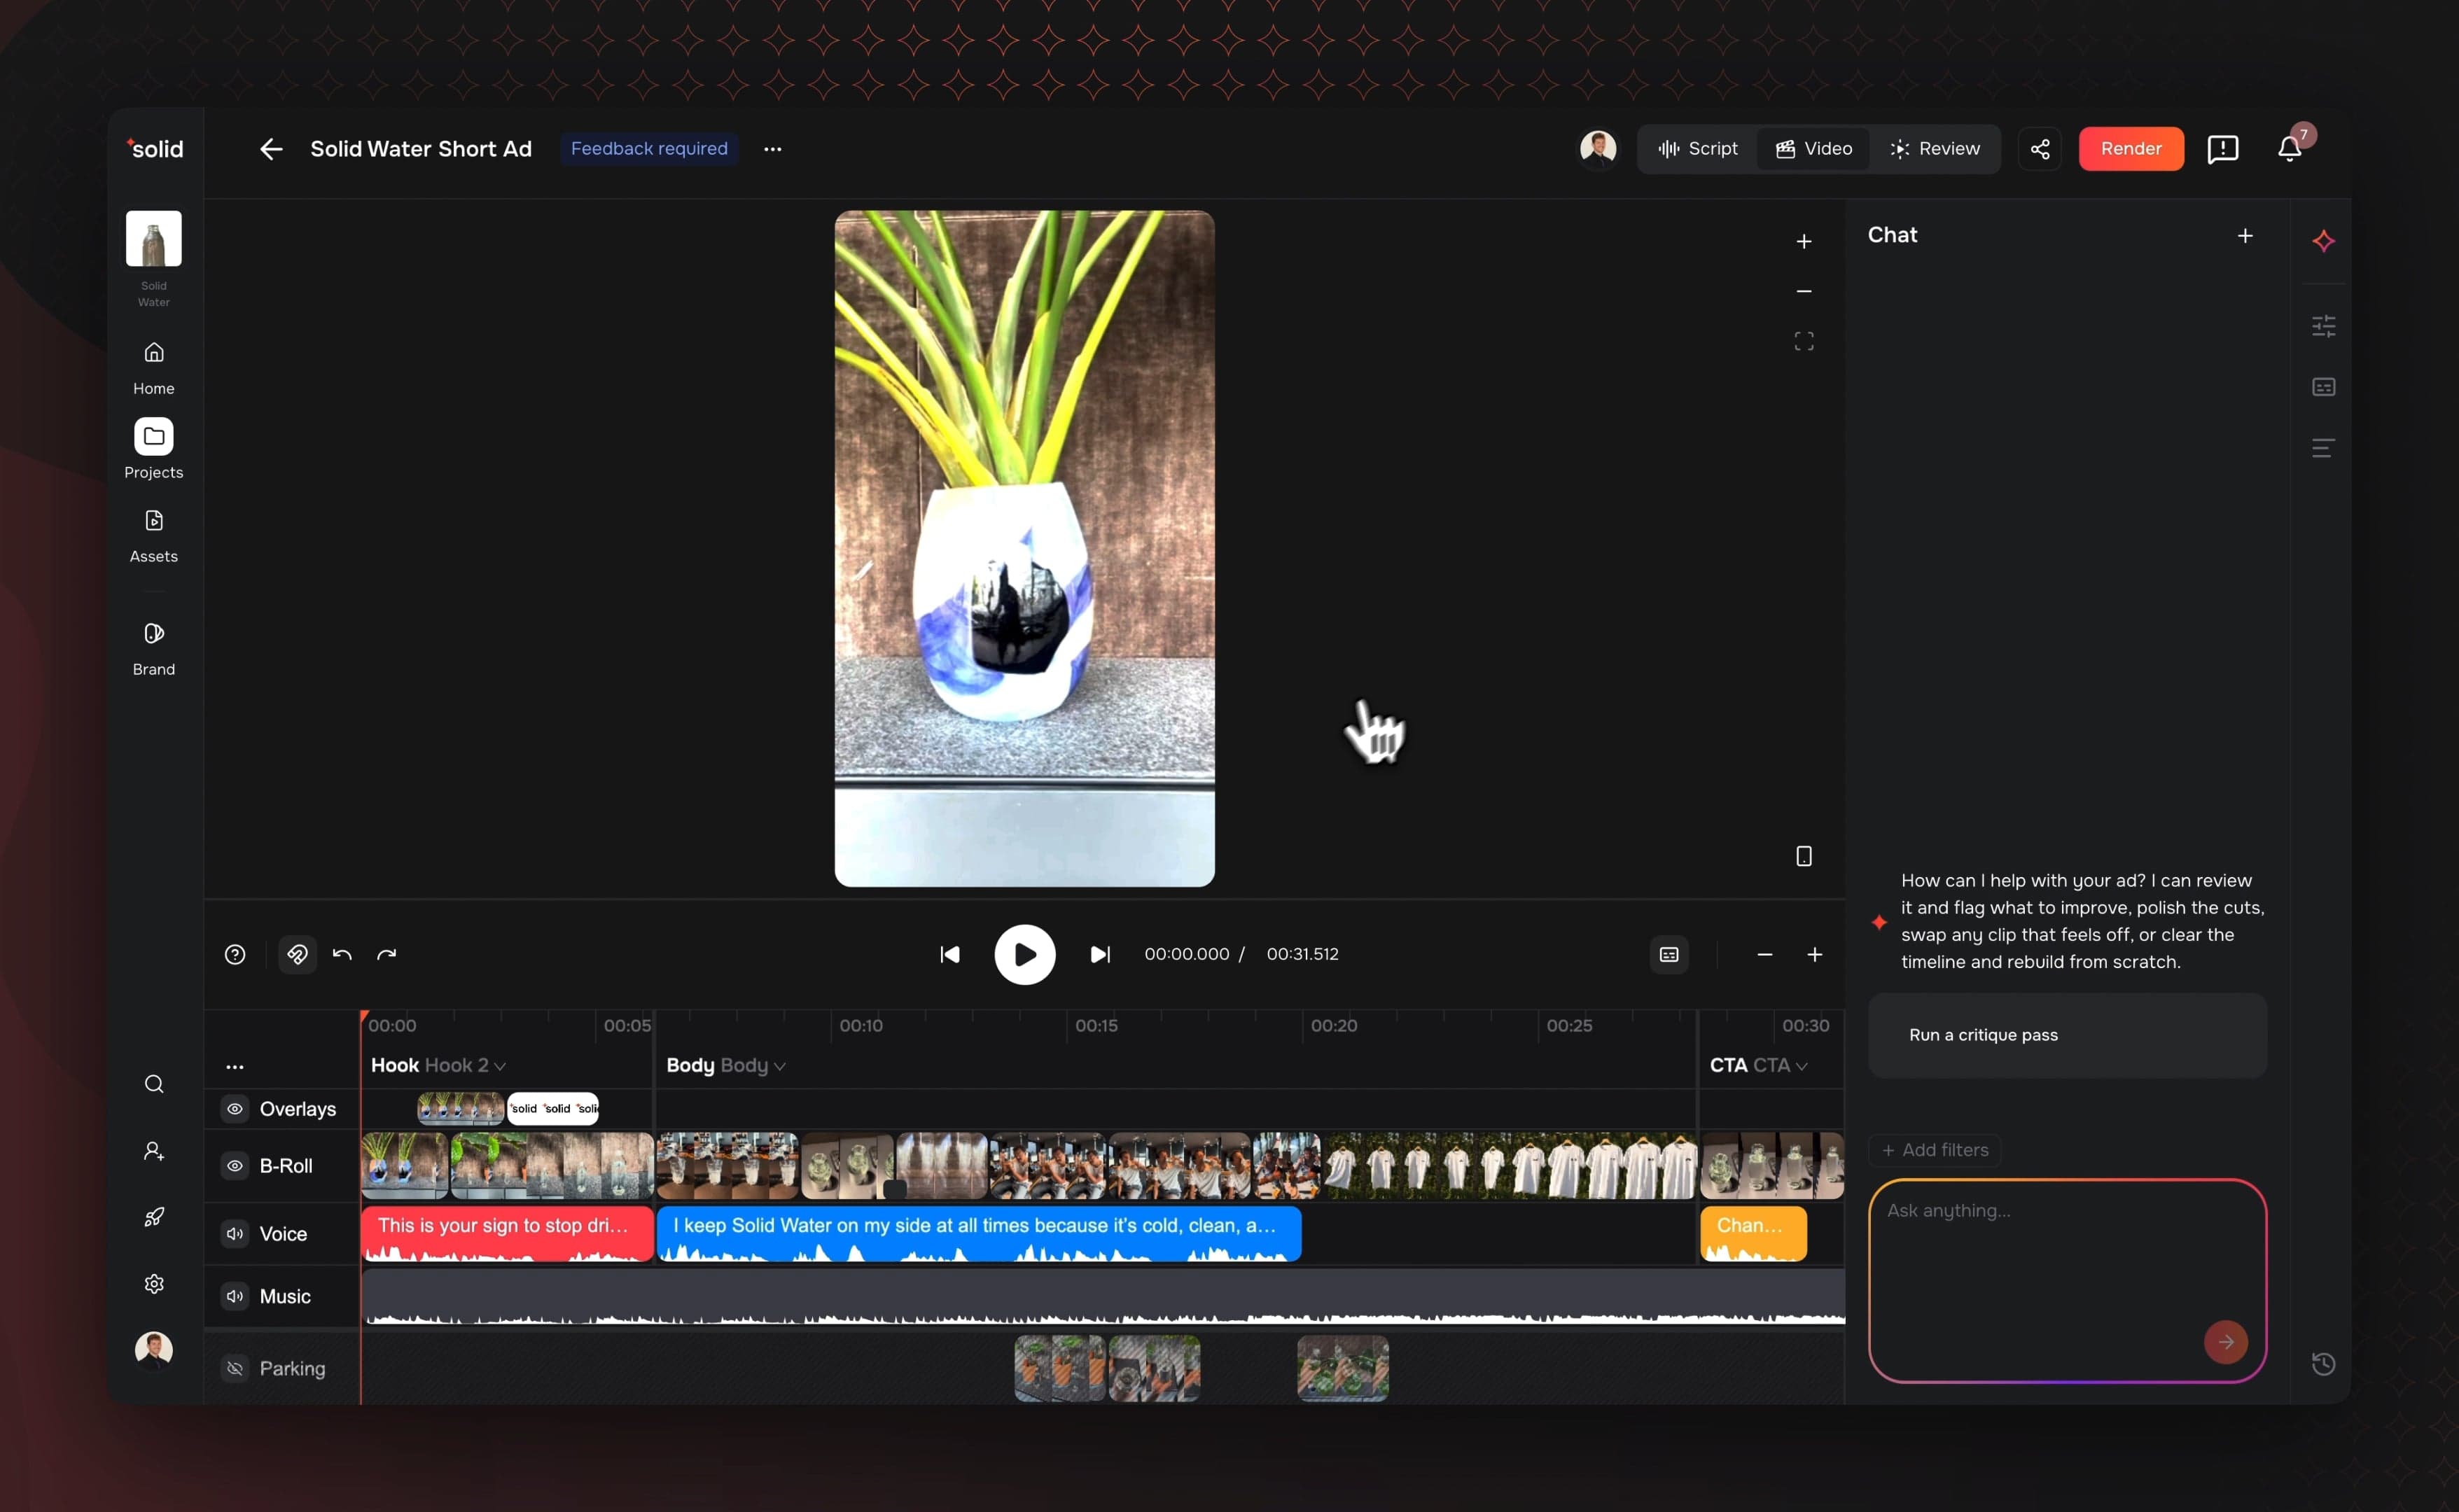This screenshot has height=1512, width=2459.
Task: Zoom out the timeline
Action: point(1764,954)
